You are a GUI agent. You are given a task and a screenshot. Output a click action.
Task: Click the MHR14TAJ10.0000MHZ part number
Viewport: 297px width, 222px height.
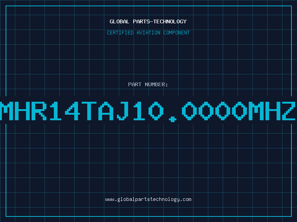click(x=148, y=111)
